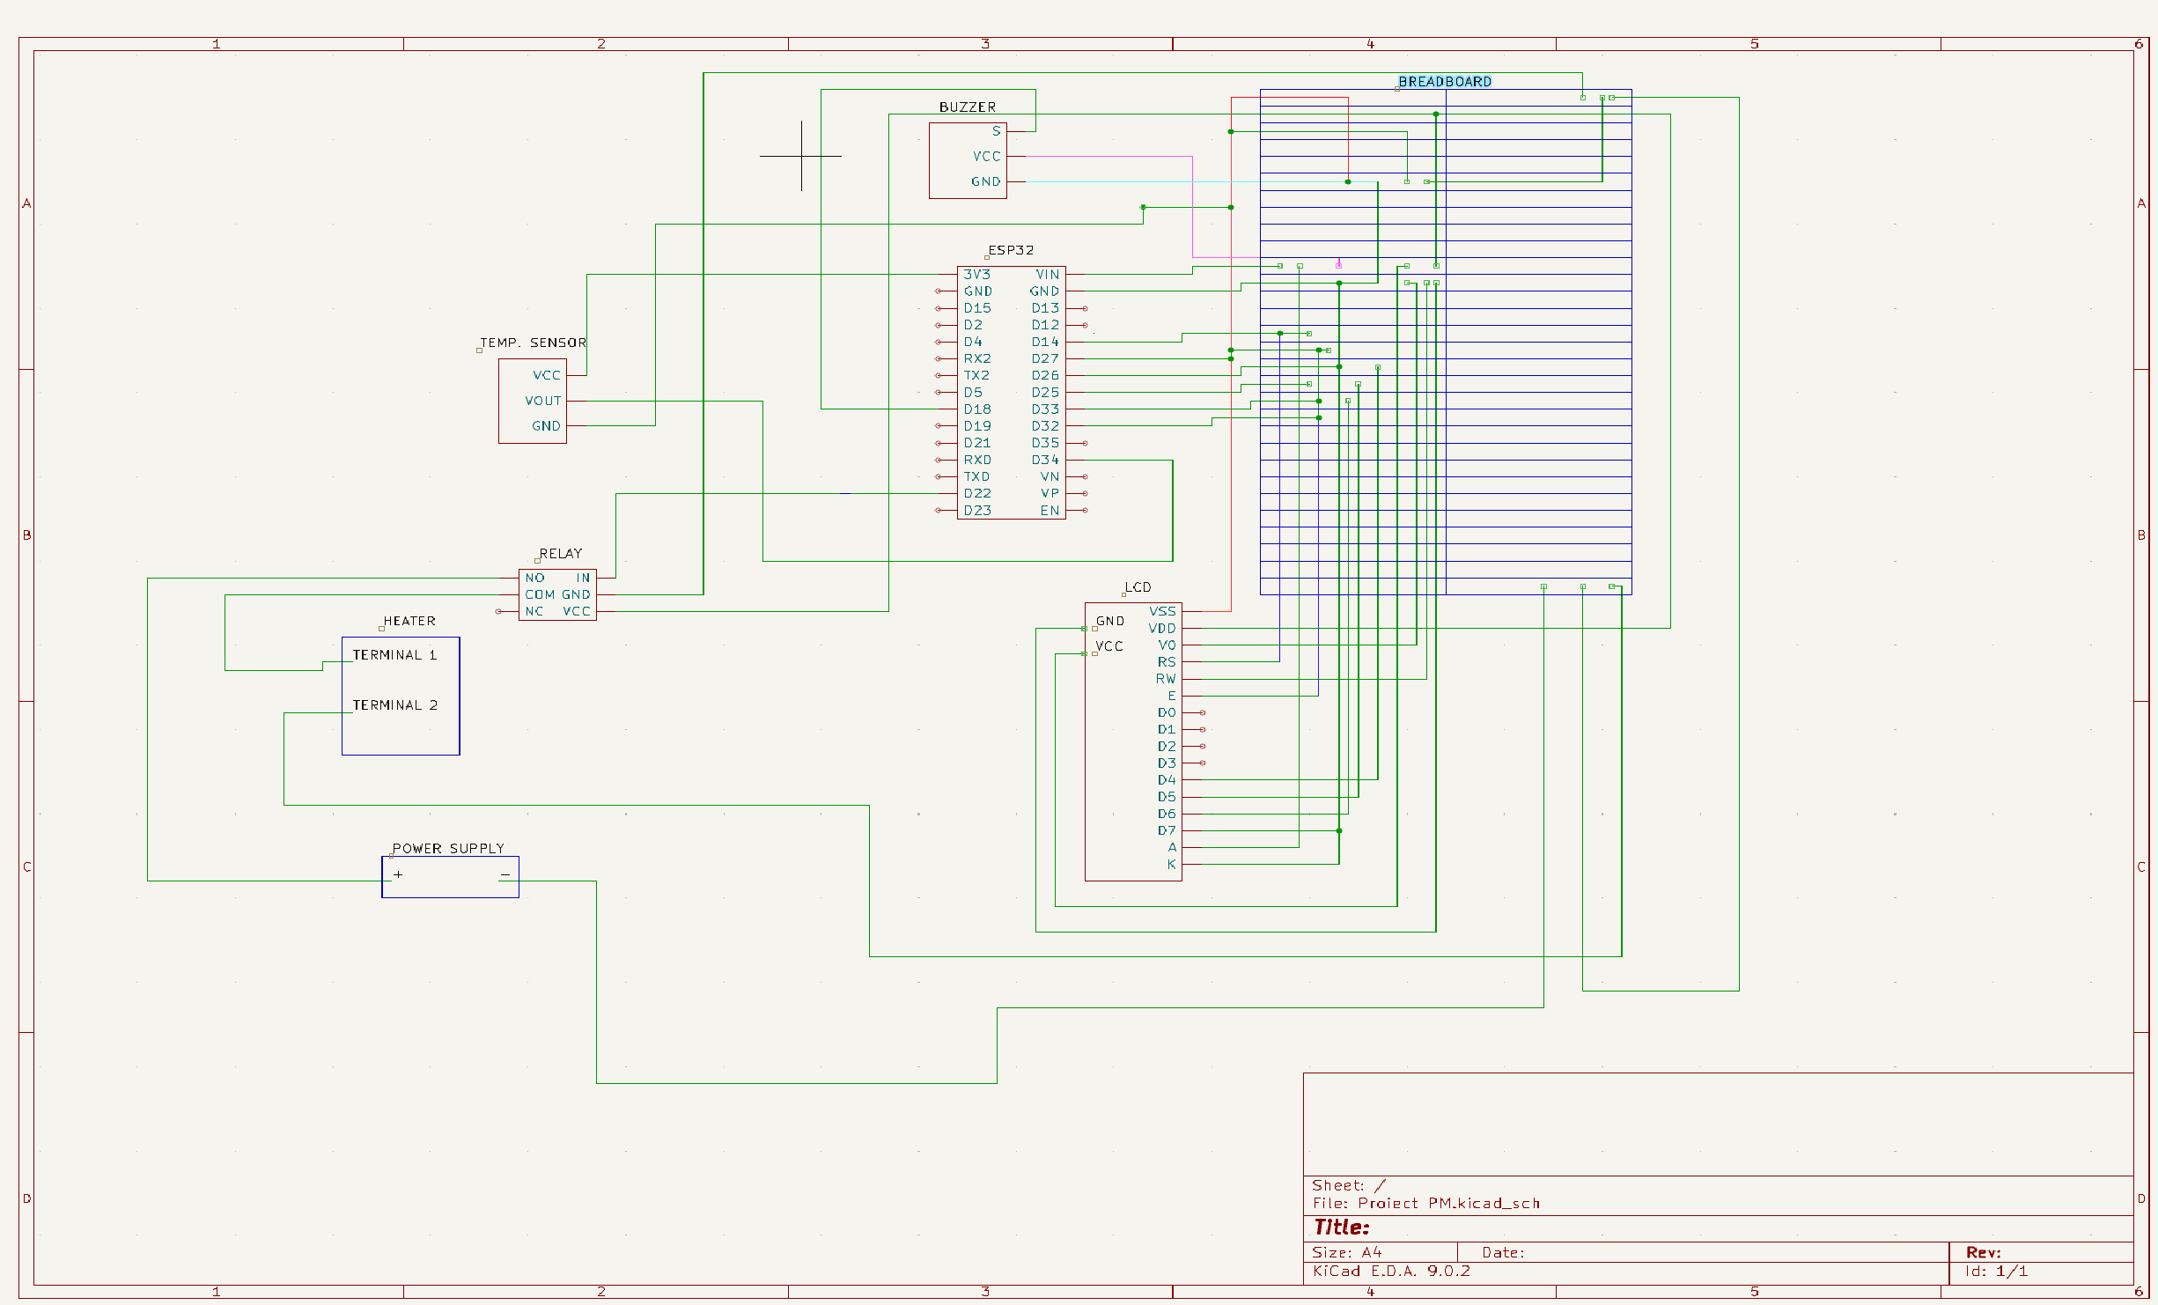Screen dimensions: 2158x1305
Task: Click the unconnected pin marker on D15
Action: pyautogui.click(x=938, y=308)
